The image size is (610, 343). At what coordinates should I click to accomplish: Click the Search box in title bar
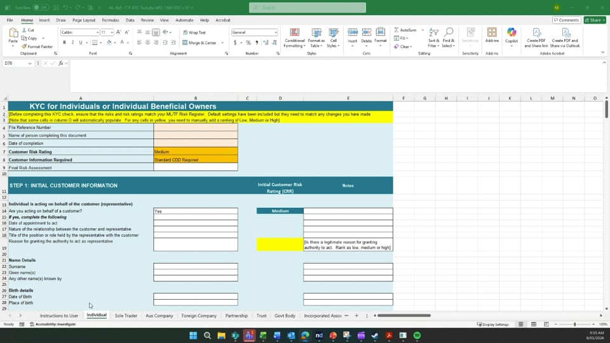click(308, 8)
